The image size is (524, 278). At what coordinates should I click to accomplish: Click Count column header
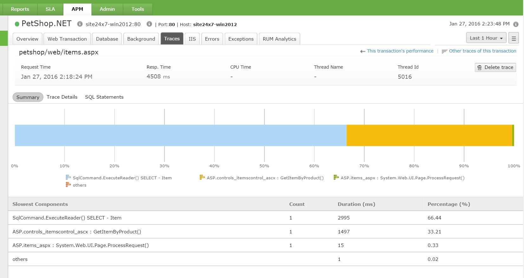tap(297, 204)
